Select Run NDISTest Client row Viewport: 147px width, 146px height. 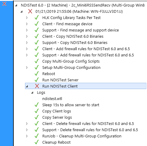point(86,86)
